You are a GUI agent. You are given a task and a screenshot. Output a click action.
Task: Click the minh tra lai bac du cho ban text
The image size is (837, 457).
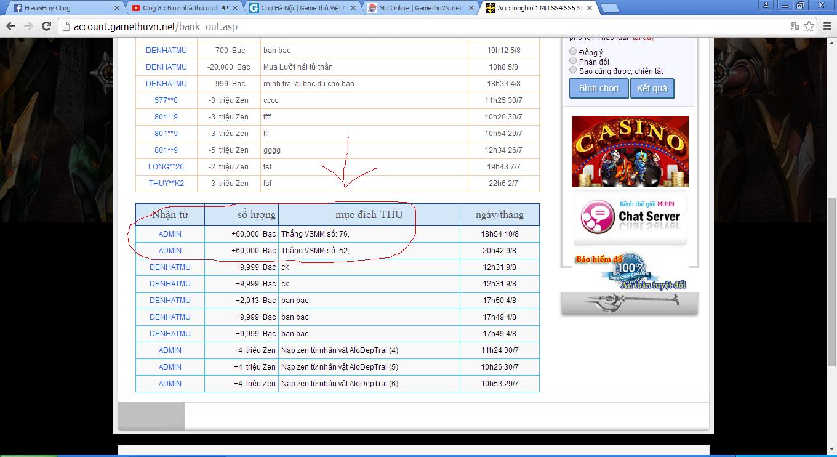tap(308, 83)
